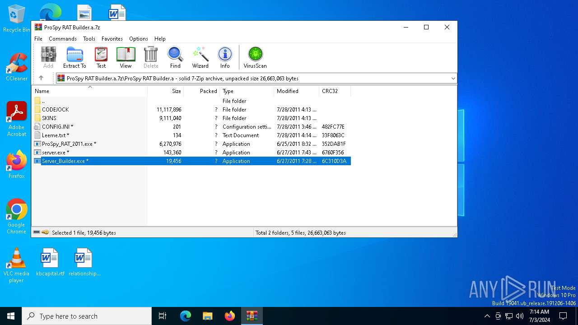Image resolution: width=578 pixels, height=325 pixels.
Task: Sort by Name column header
Action: [x=89, y=91]
